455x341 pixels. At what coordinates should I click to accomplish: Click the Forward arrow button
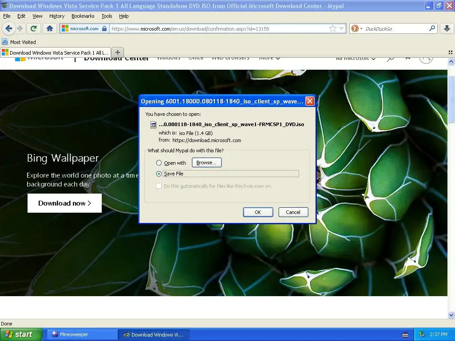pos(20,28)
